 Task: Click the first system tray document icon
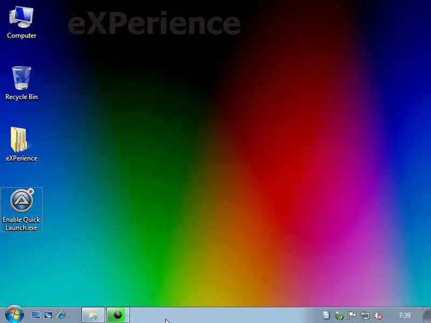(326, 315)
